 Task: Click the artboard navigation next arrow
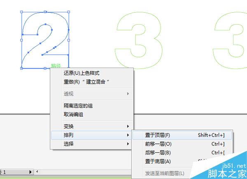(30, 172)
